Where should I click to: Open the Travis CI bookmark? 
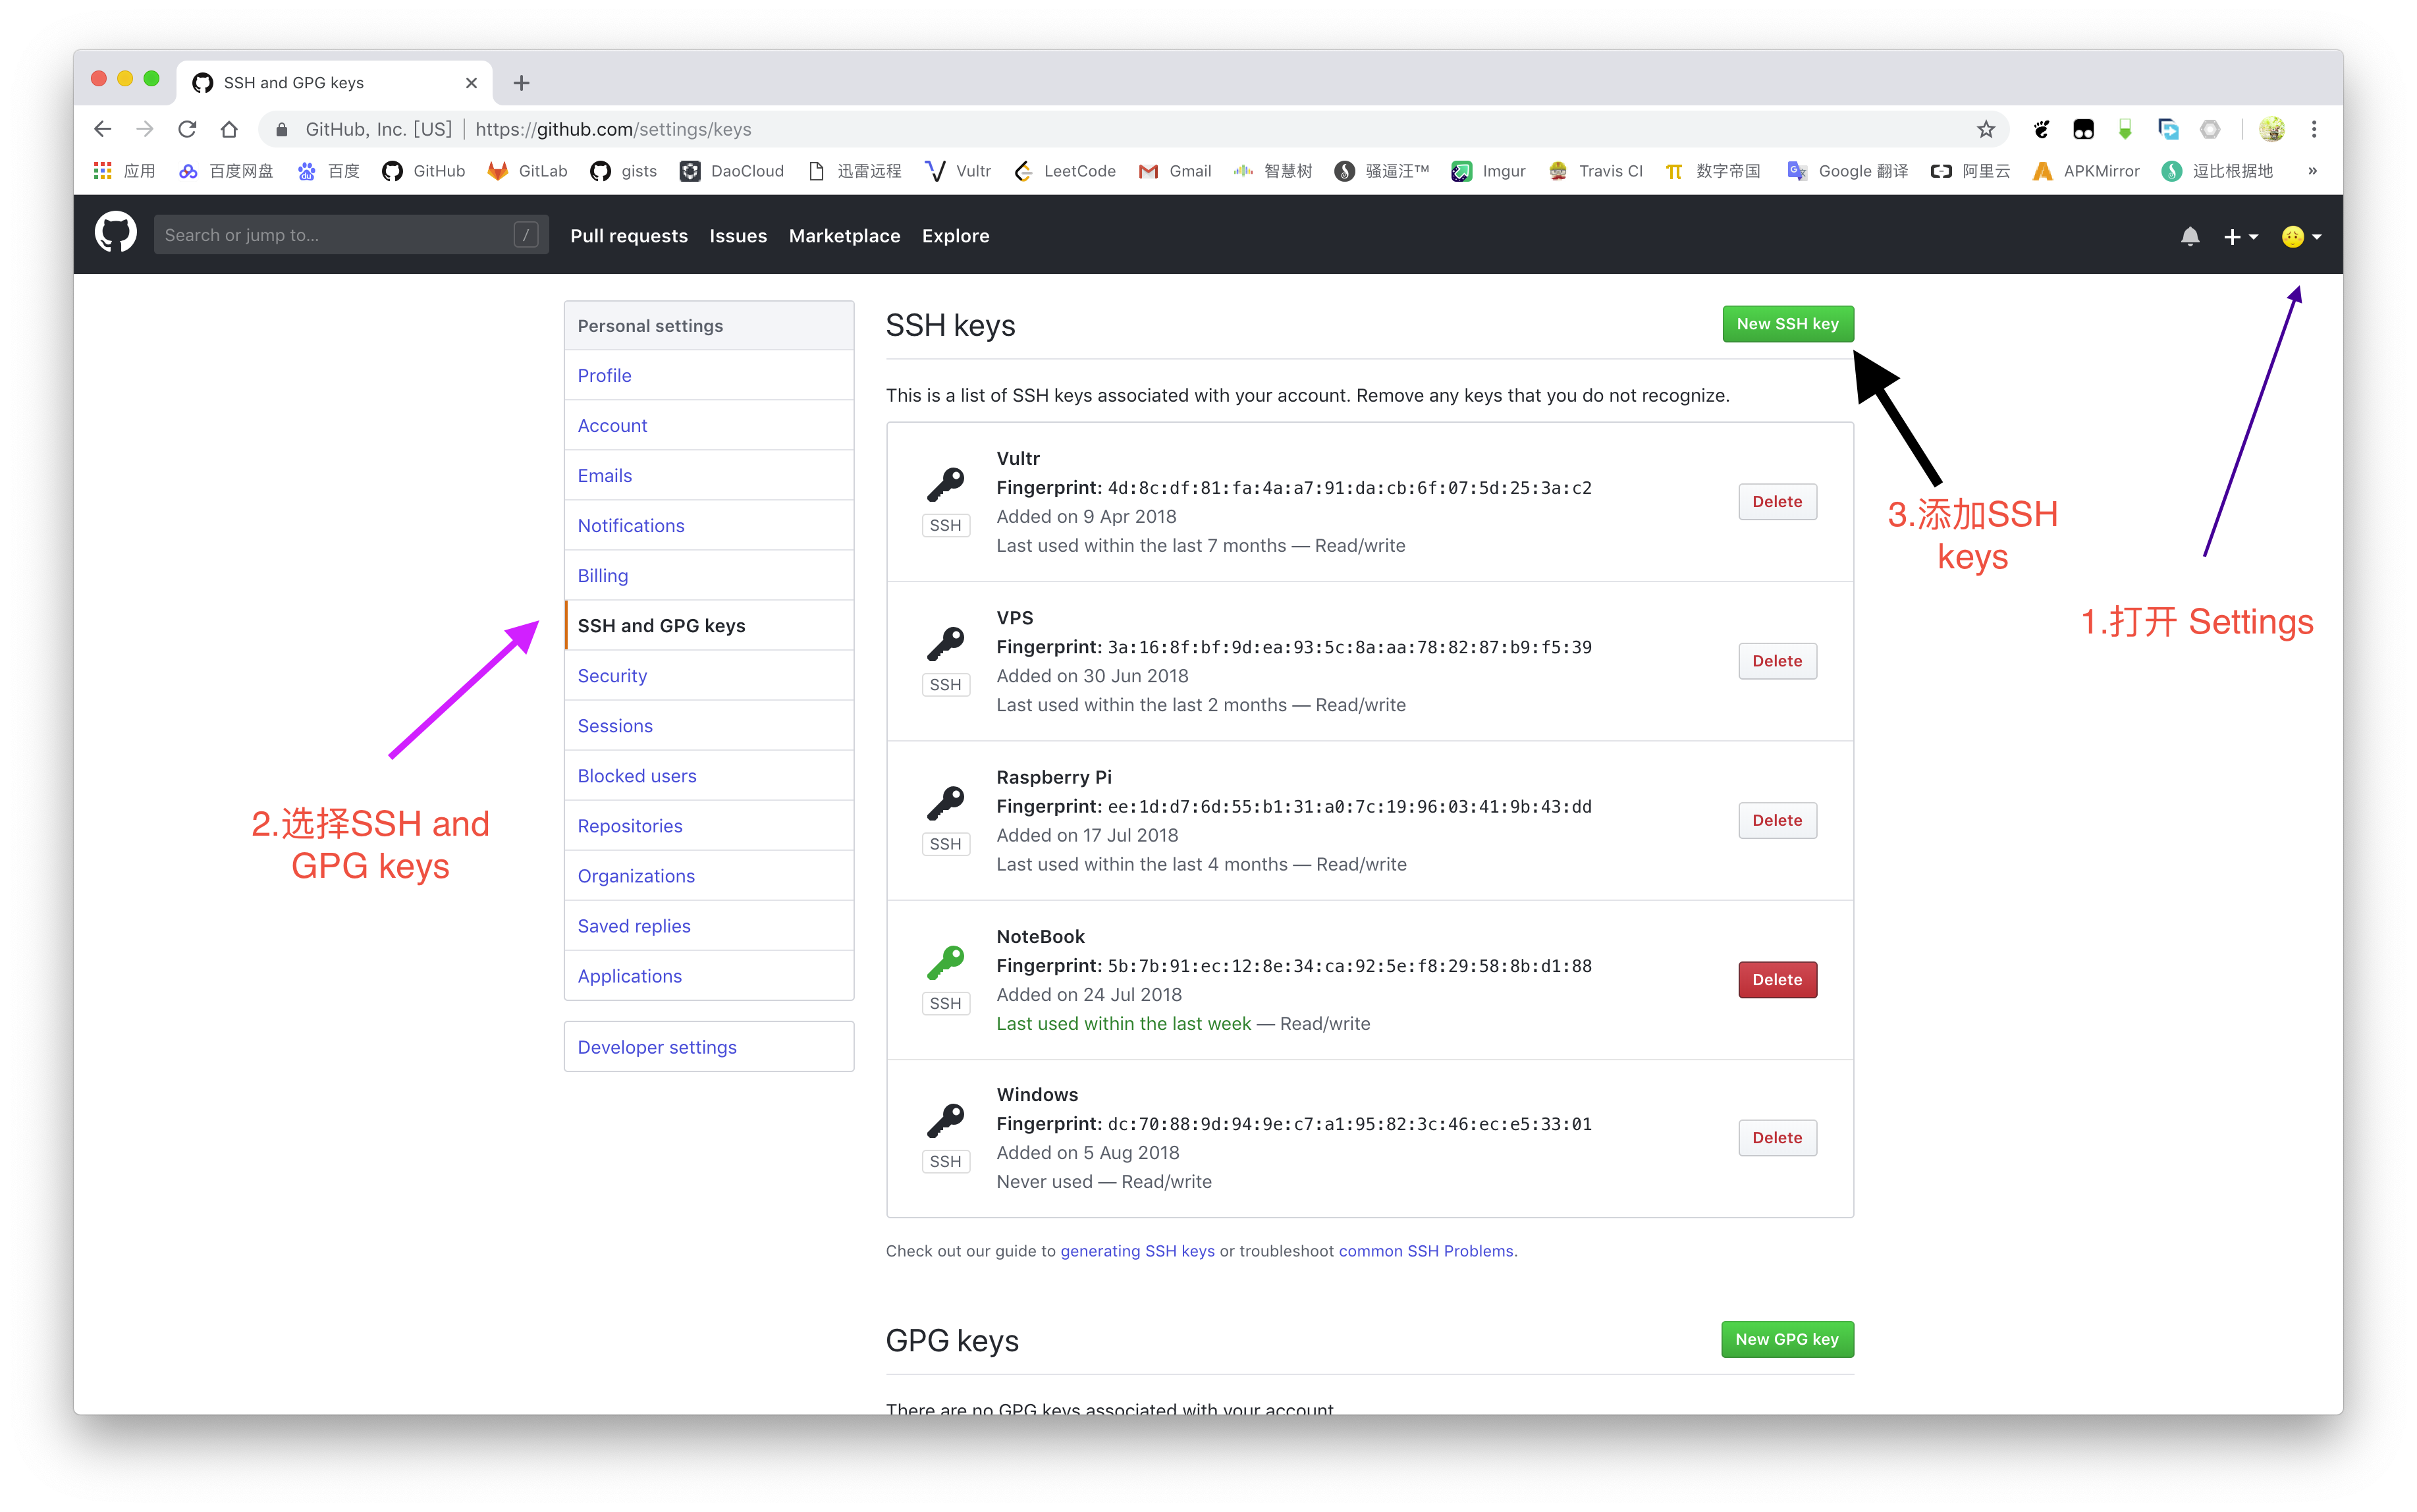point(1595,171)
